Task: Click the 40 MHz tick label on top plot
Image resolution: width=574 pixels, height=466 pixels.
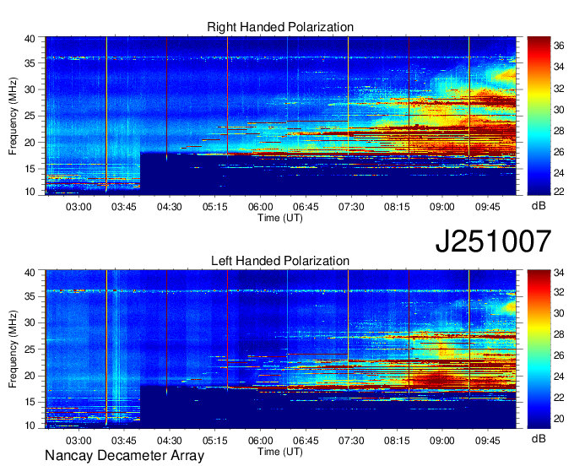Action: 30,39
